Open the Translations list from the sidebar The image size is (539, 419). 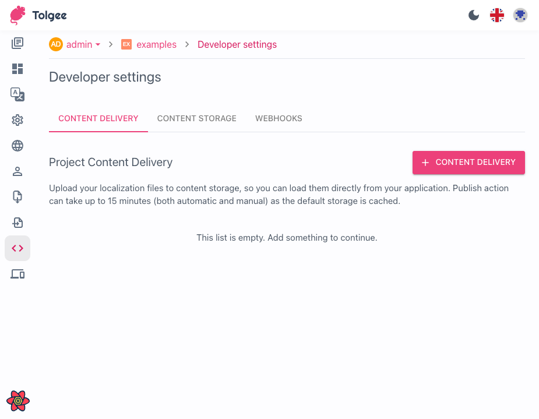pos(17,43)
